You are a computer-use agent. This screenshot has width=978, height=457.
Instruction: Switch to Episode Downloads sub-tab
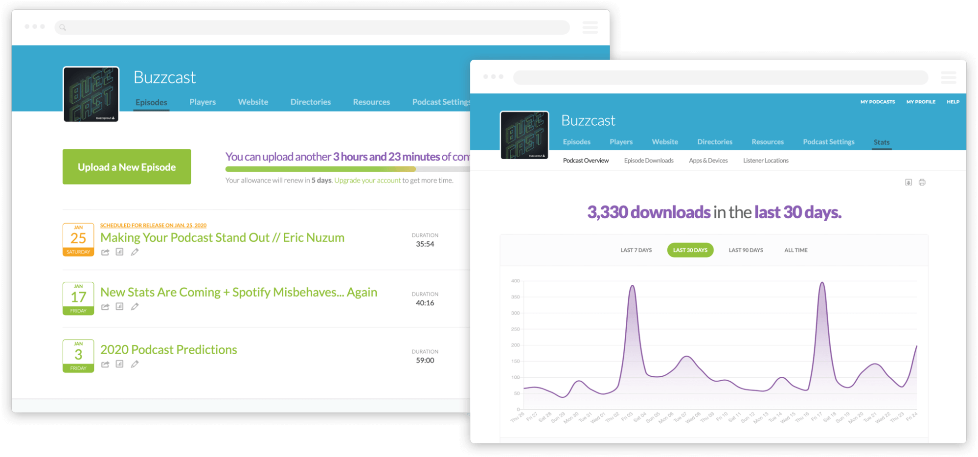[x=649, y=160]
